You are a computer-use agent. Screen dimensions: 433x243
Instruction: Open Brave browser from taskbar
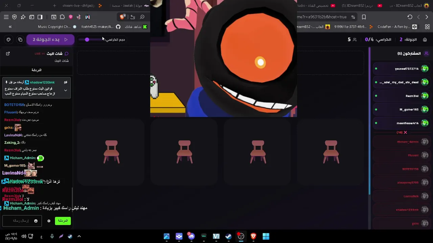pyautogui.click(x=253, y=236)
